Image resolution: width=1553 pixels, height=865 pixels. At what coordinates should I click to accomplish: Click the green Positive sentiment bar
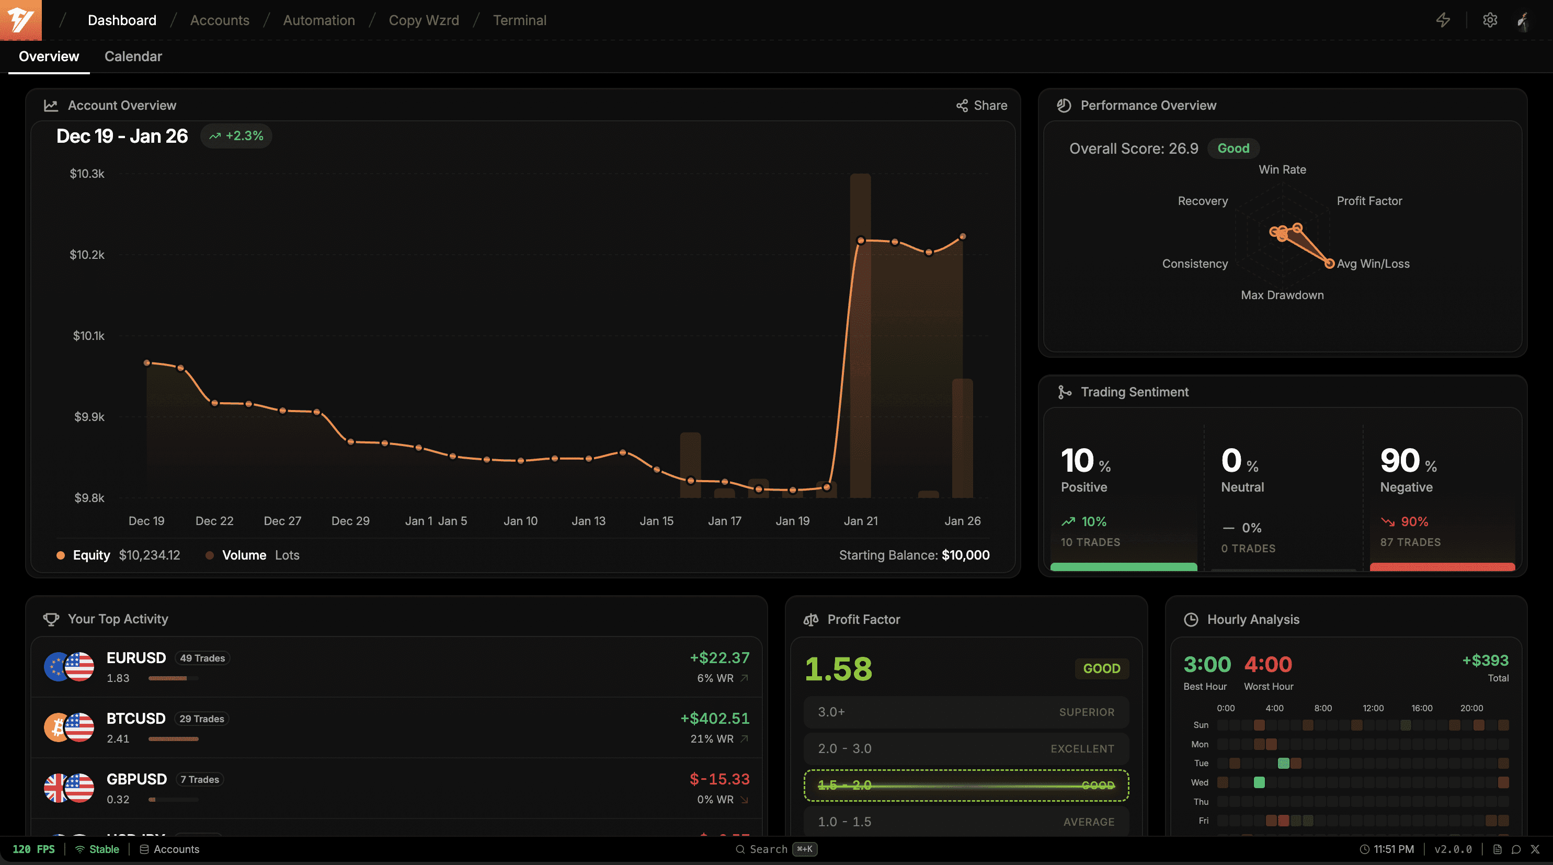tap(1123, 566)
